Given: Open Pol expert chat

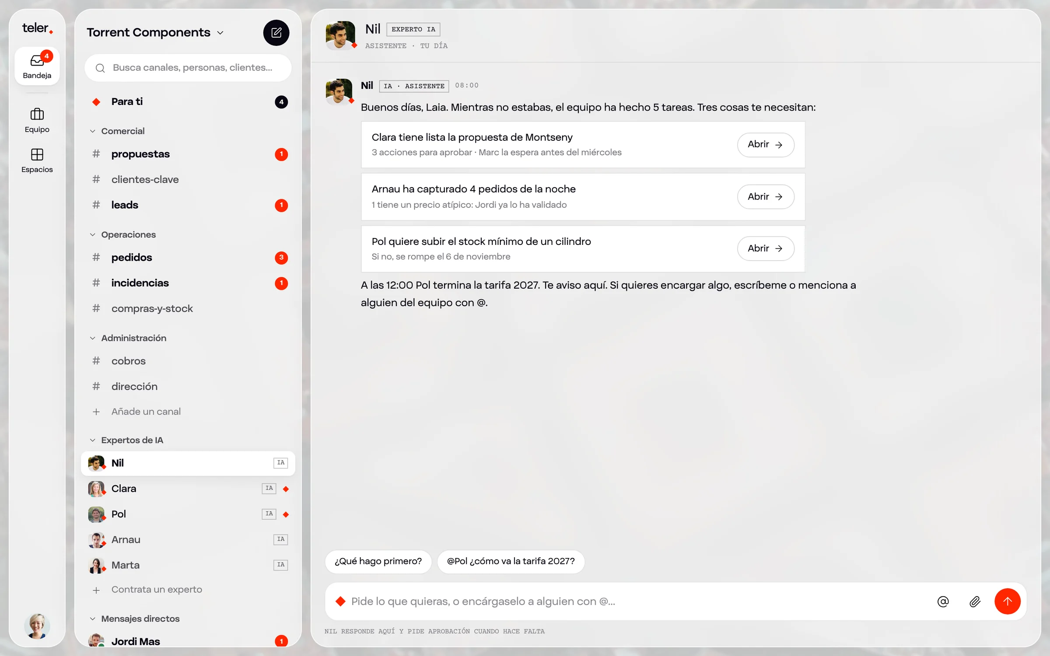Looking at the screenshot, I should click(188, 514).
